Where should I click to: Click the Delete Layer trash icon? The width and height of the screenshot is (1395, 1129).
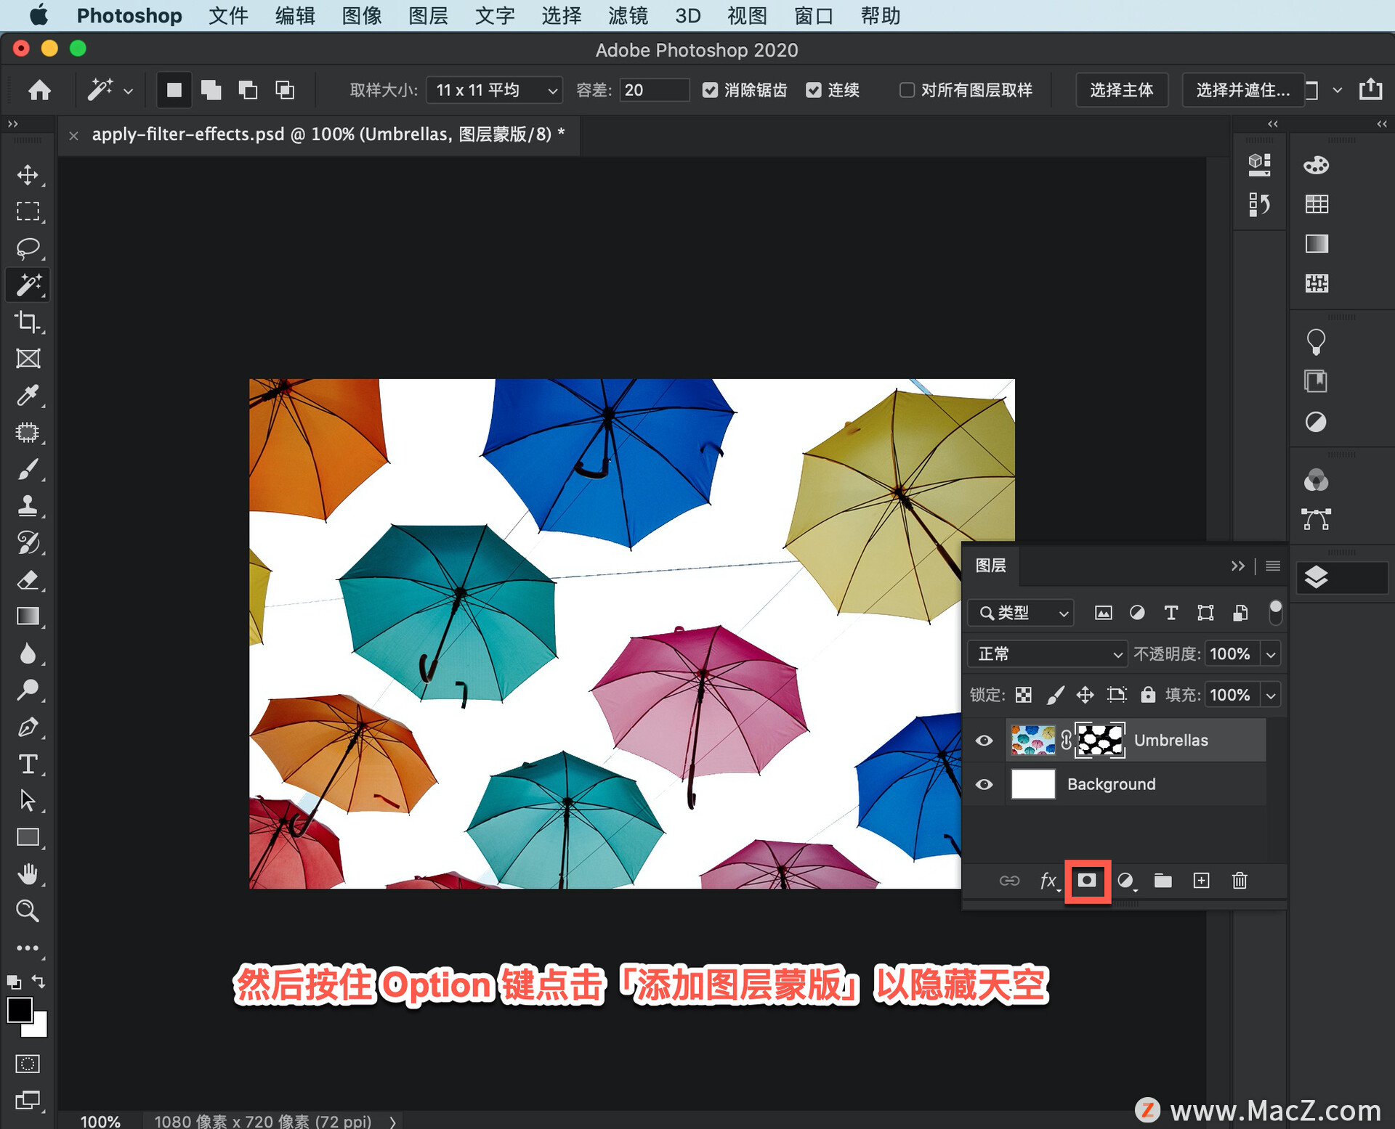(x=1245, y=880)
